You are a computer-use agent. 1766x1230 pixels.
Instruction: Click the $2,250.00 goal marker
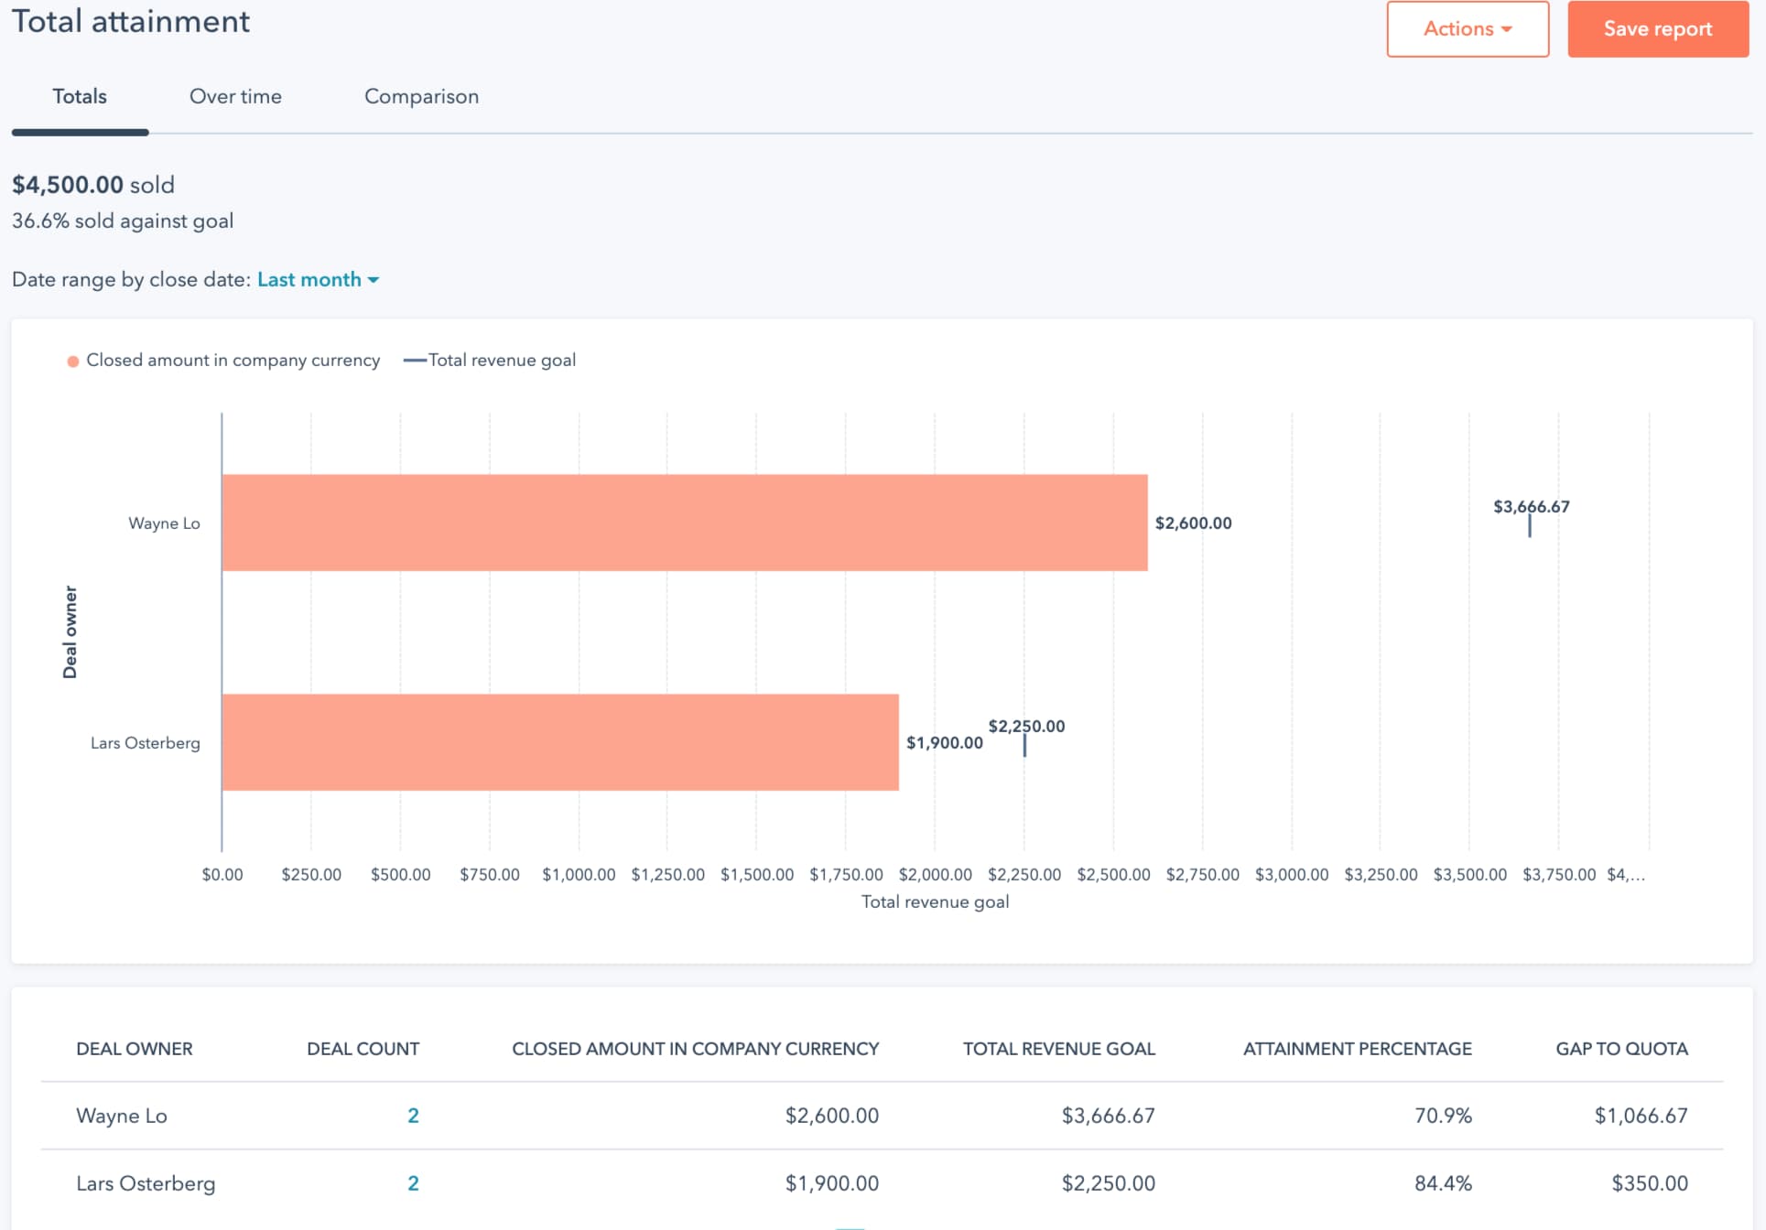[x=1024, y=745]
